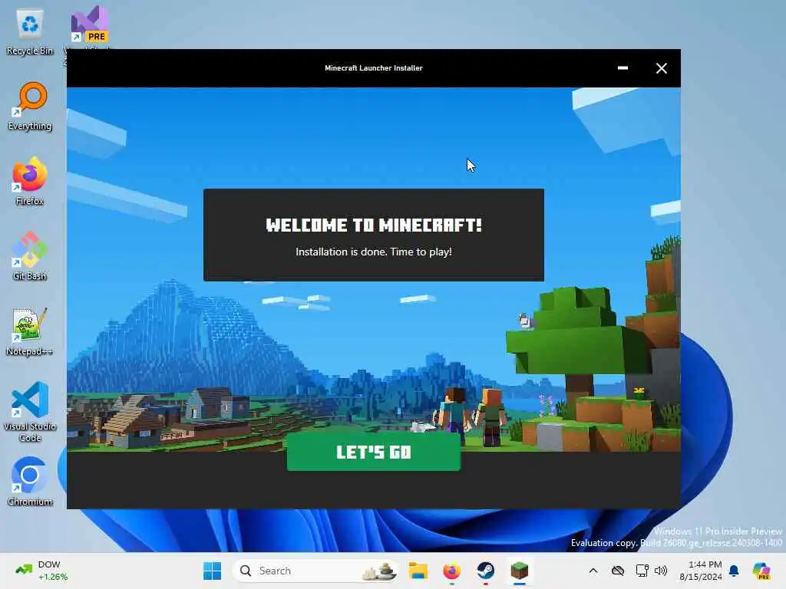Select the Notepad++ desktop shortcut
The image size is (786, 589).
(x=30, y=331)
